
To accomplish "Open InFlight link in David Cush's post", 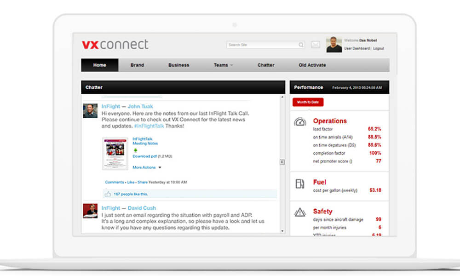I will click(110, 208).
